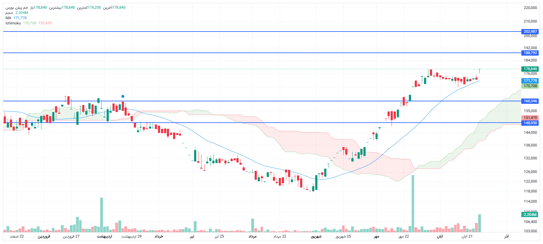Select the 148,930 horizontal line price label
Viewport: 543px width, 244px height.
[x=530, y=123]
